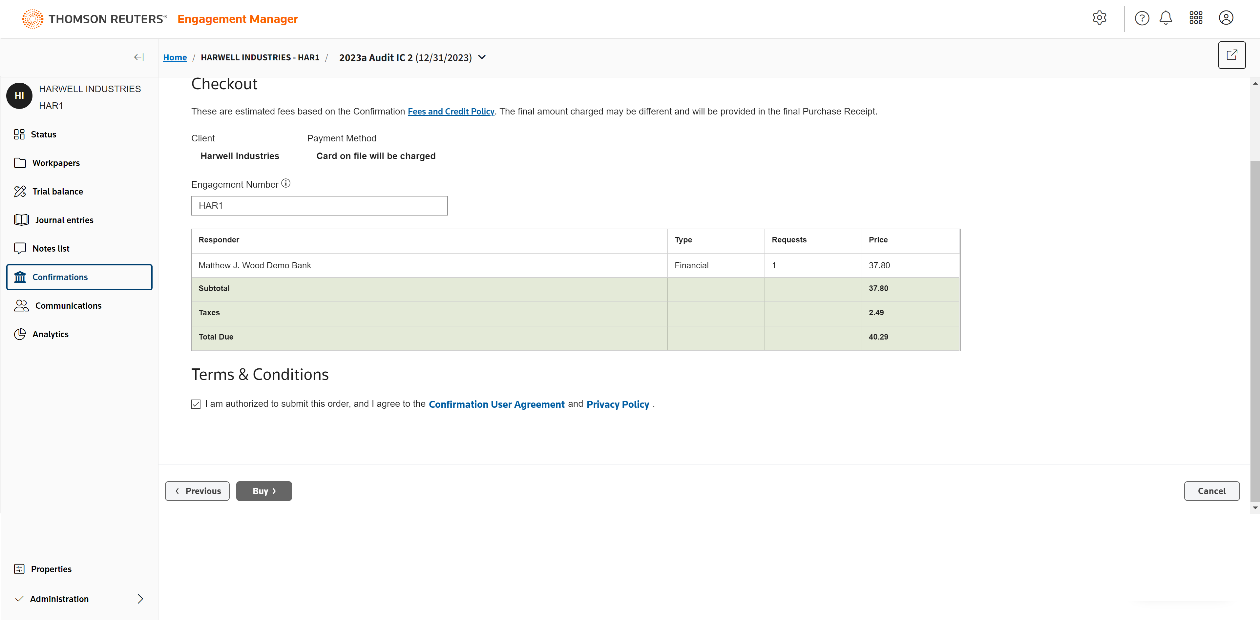Go to Workpapers section
1260x620 pixels.
[x=56, y=163]
